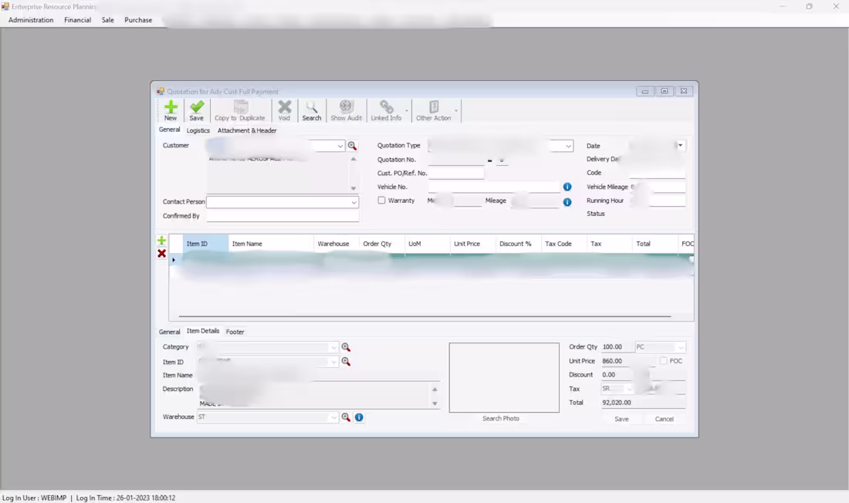Open Linked Info from the toolbar
849x503 pixels.
[x=386, y=109]
